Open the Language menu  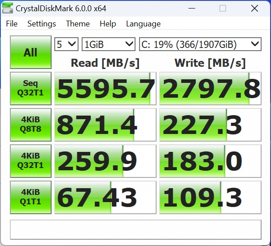pyautogui.click(x=143, y=24)
